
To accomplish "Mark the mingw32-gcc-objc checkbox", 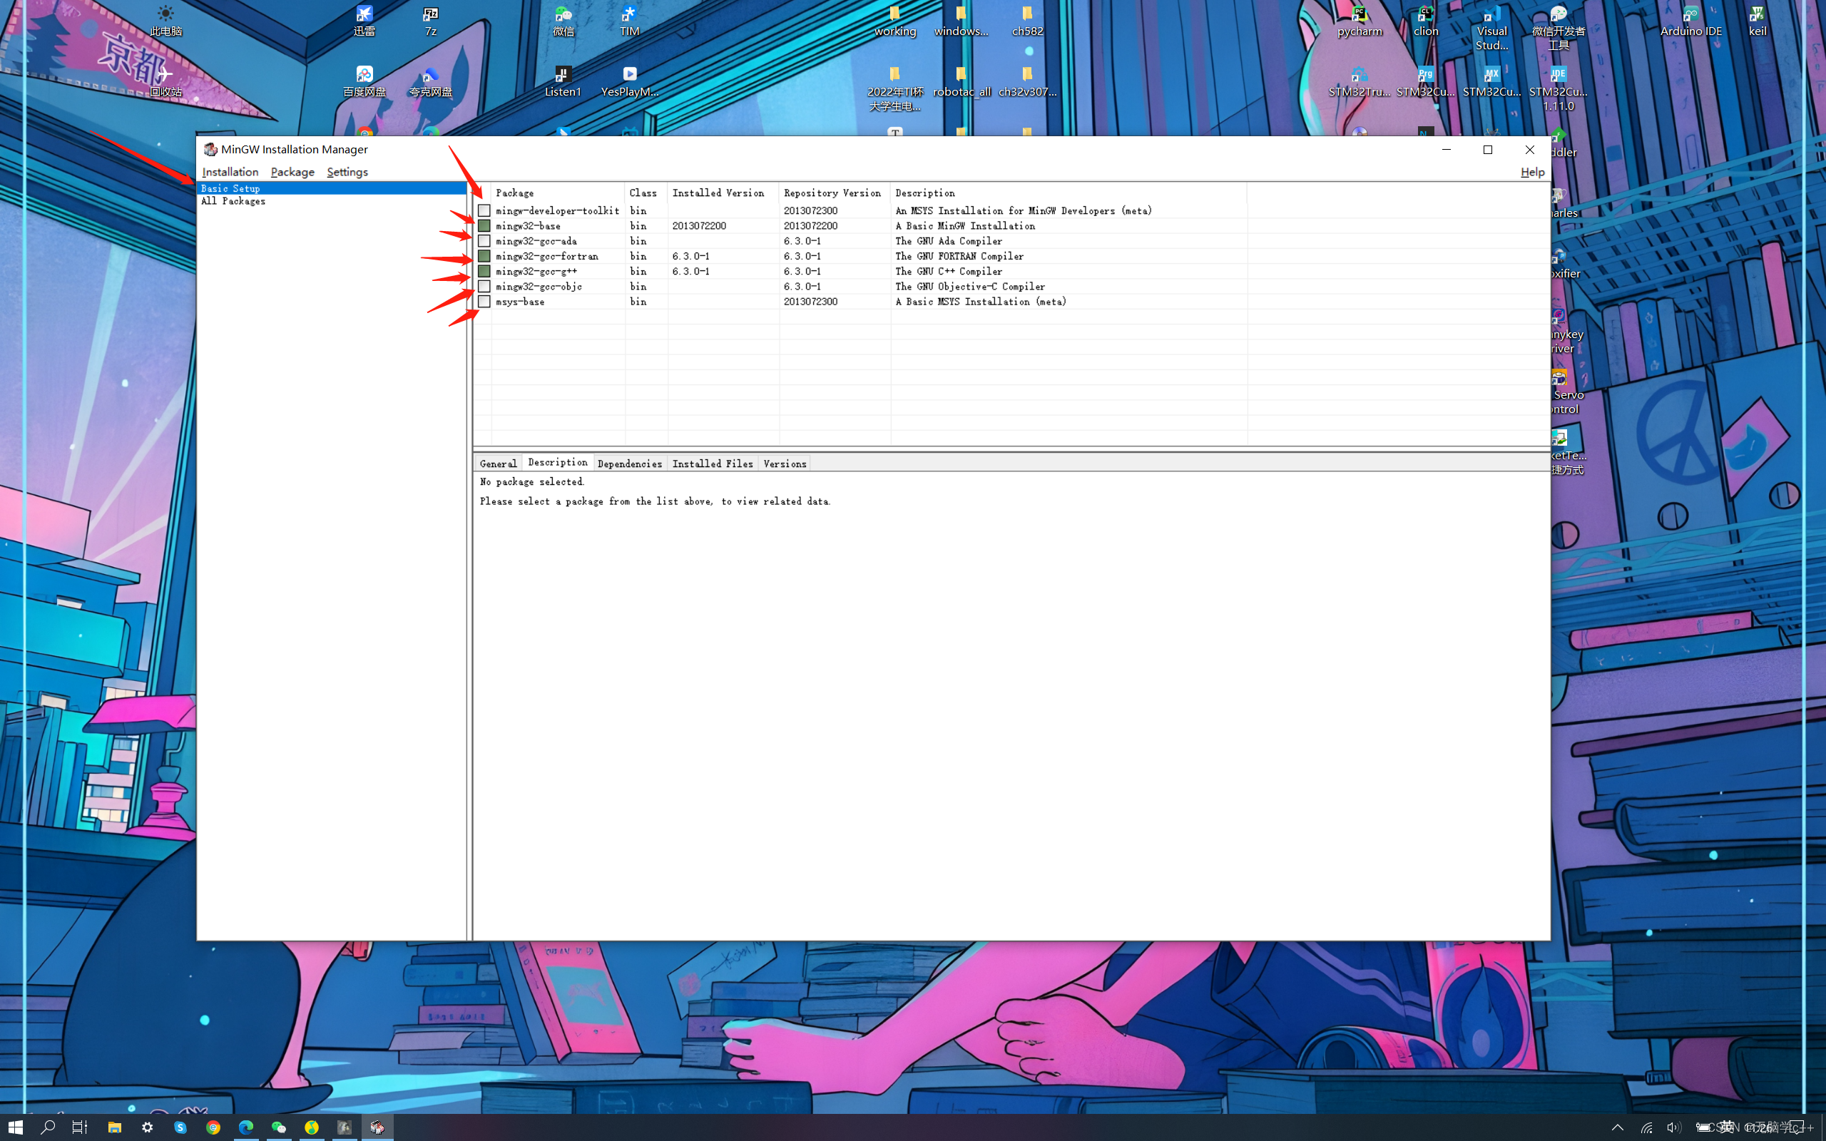I will click(x=484, y=286).
